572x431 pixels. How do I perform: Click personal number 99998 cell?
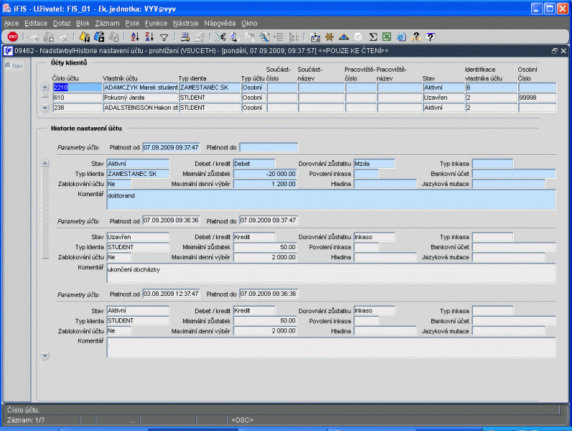pyautogui.click(x=537, y=98)
